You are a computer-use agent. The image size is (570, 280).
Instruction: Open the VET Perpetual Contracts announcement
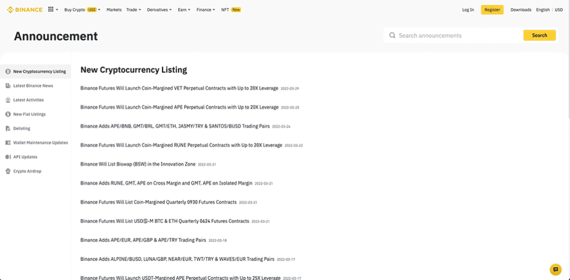pos(179,88)
